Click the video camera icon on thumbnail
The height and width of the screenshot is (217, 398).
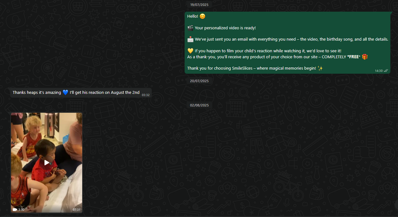point(15,209)
